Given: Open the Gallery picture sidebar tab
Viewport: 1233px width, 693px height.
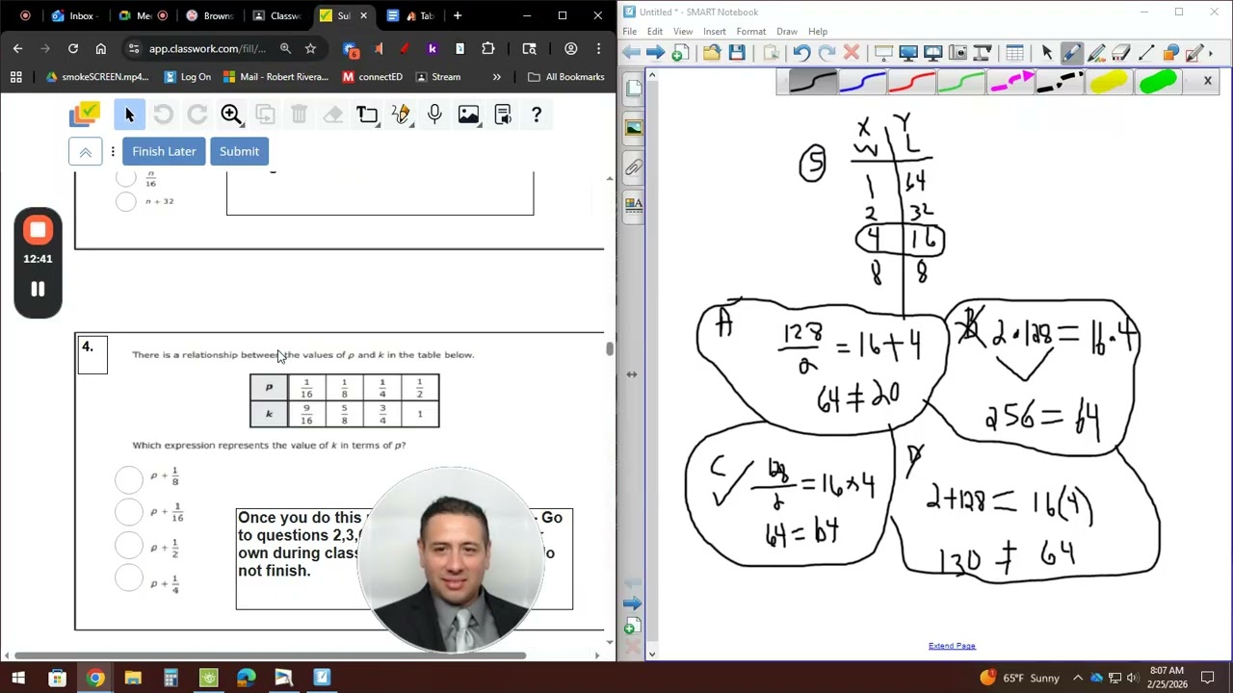Looking at the screenshot, I should tap(633, 128).
